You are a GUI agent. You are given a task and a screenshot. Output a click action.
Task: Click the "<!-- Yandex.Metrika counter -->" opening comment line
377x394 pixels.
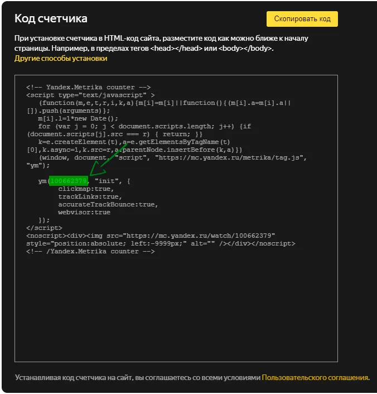pos(89,87)
